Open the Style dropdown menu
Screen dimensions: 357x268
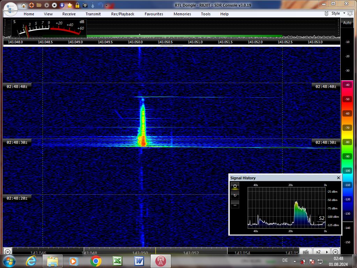click(338, 14)
